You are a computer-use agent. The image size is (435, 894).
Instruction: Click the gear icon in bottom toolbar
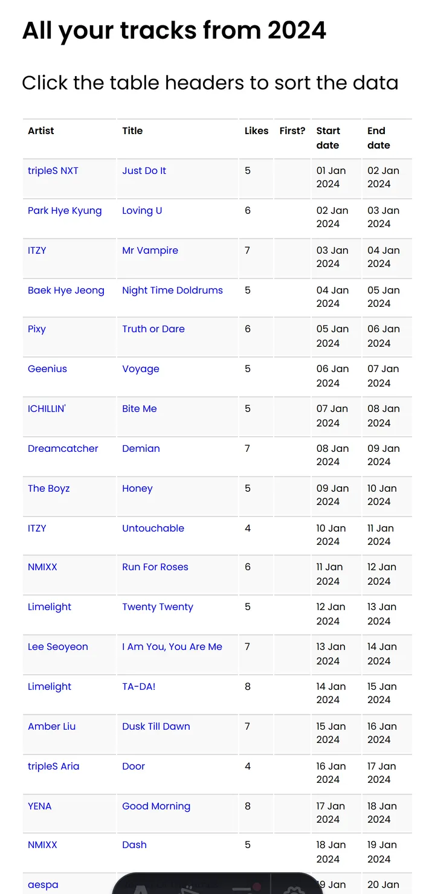coord(294,888)
